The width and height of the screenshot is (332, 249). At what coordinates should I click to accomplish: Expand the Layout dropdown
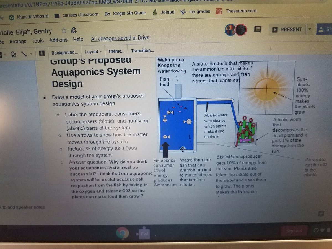tap(93, 52)
